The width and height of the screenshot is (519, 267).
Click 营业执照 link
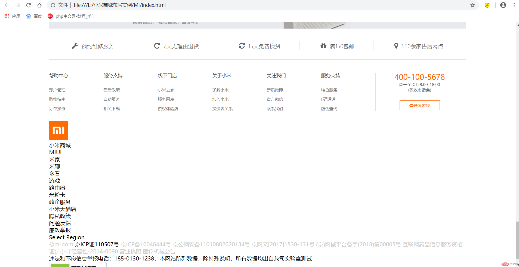point(130,251)
